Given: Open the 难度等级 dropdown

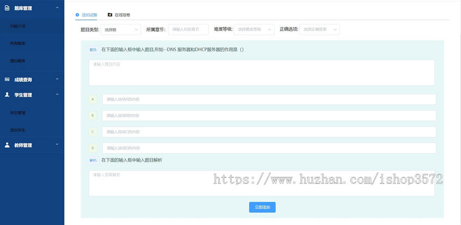Looking at the screenshot, I should pyautogui.click(x=254, y=29).
